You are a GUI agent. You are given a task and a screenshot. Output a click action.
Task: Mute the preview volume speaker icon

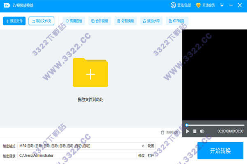202,131
